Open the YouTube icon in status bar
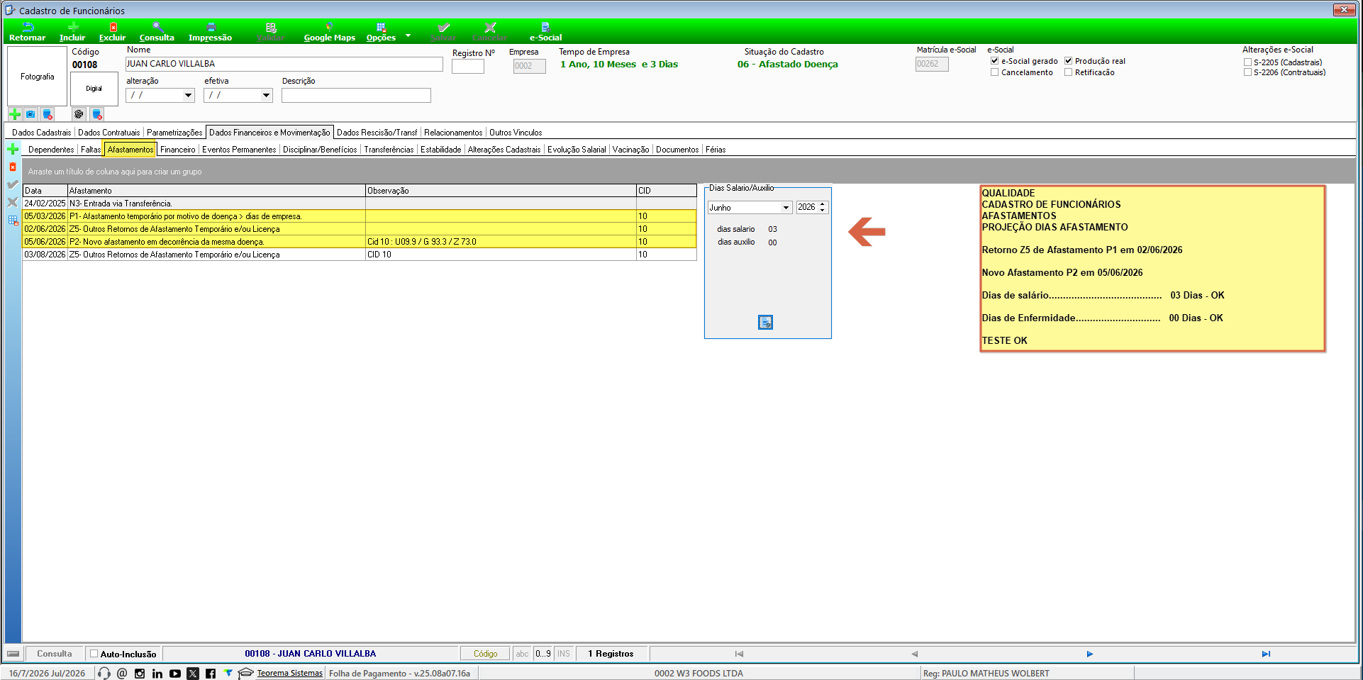This screenshot has height=680, width=1363. point(175,674)
